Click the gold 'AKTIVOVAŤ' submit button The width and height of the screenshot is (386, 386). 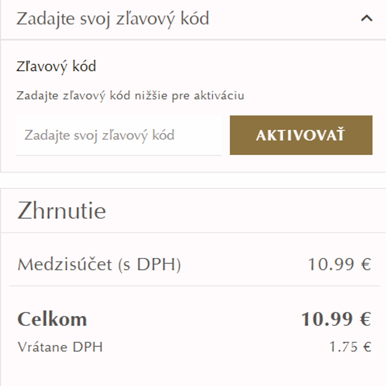pyautogui.click(x=302, y=135)
